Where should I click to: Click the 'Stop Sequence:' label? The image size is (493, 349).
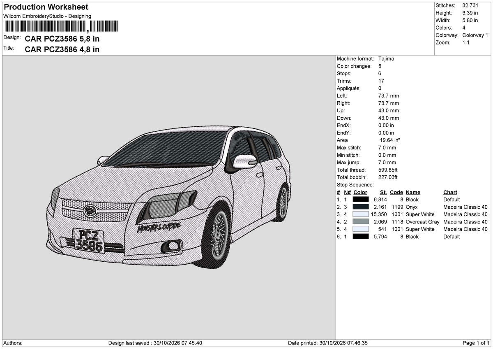tap(355, 185)
